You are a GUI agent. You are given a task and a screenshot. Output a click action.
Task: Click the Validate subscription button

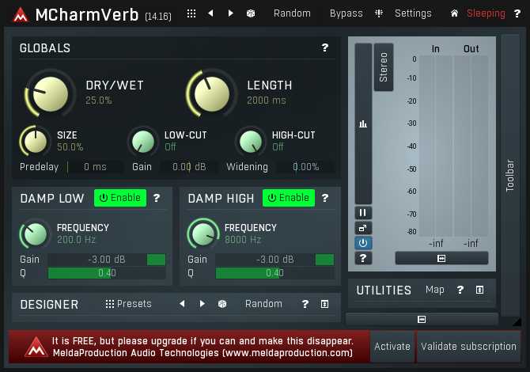(x=468, y=346)
